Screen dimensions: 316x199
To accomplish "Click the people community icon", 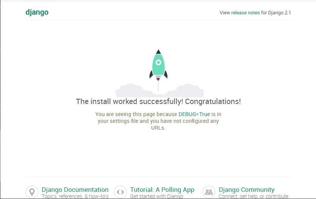I will [x=209, y=192].
